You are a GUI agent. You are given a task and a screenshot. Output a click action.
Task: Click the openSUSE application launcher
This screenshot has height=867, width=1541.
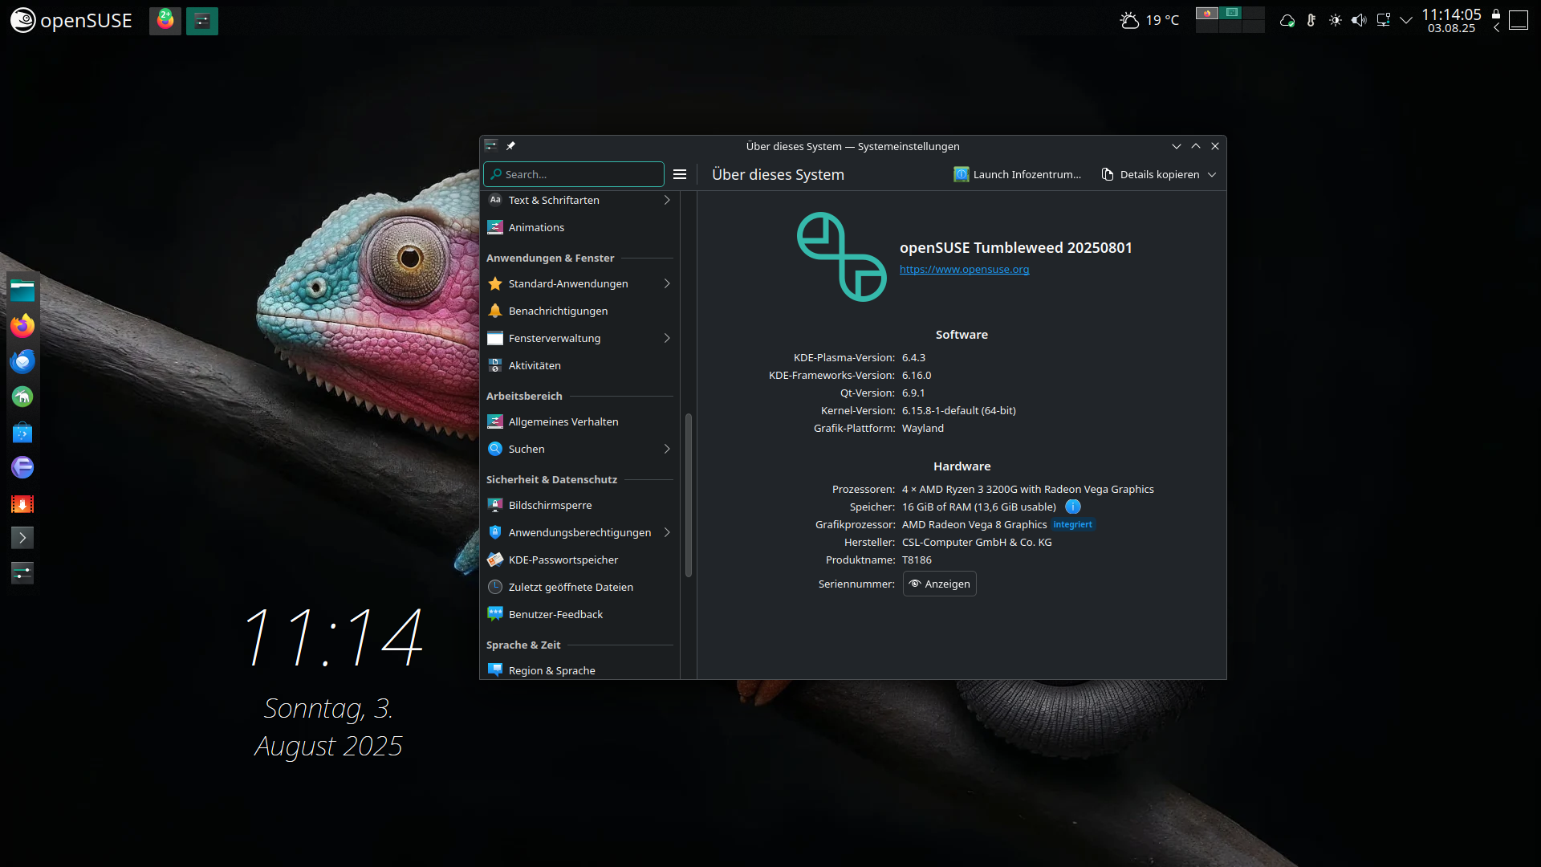71,20
